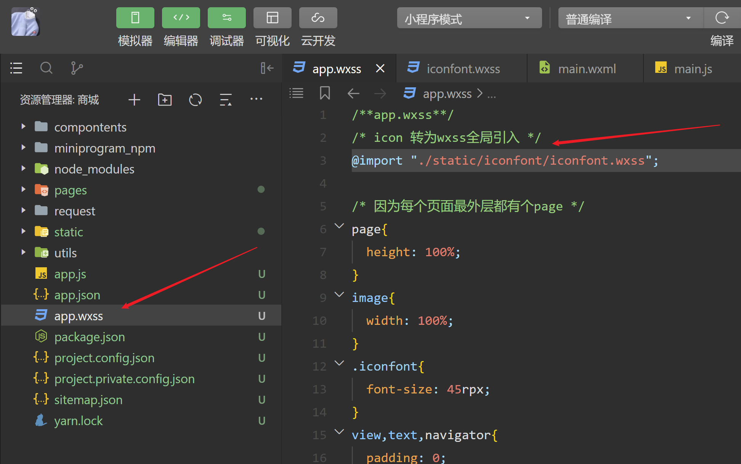Image resolution: width=741 pixels, height=464 pixels.
Task: Open cloud development (云开发) icon
Action: point(318,18)
